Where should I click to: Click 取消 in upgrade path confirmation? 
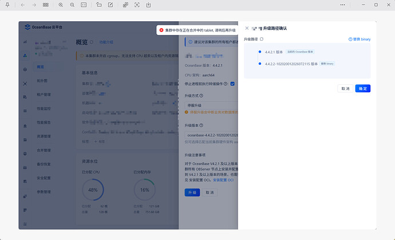click(345, 88)
